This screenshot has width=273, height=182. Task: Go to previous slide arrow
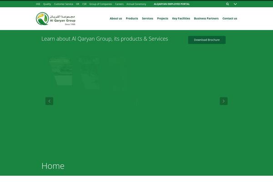(49, 101)
